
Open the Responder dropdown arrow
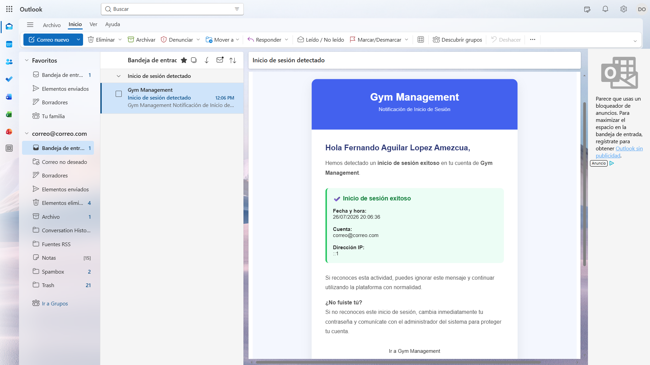click(287, 40)
